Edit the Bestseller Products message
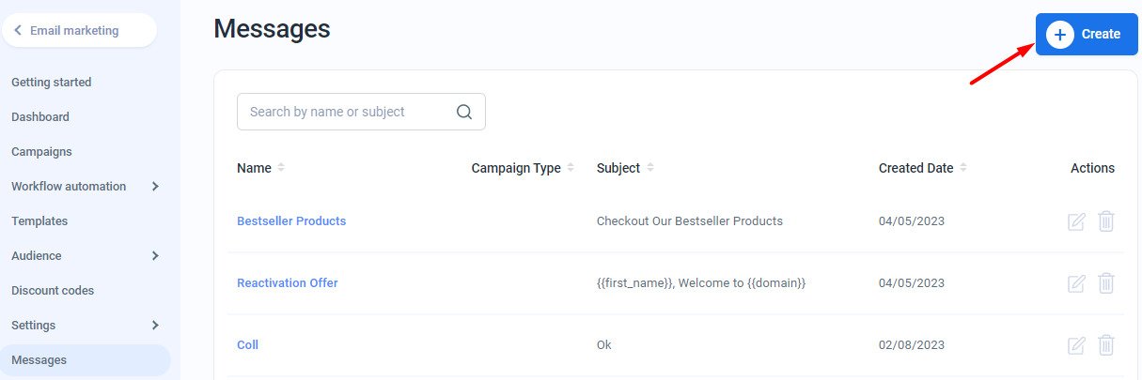 pos(1076,221)
